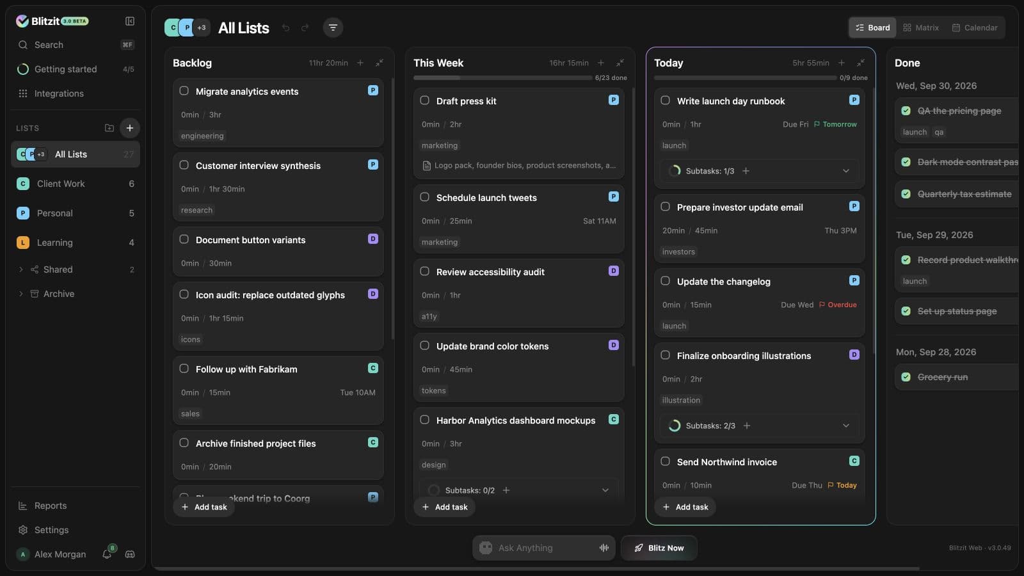Check off Migrate analytics events task
Viewport: 1024px width, 576px height.
pyautogui.click(x=184, y=91)
